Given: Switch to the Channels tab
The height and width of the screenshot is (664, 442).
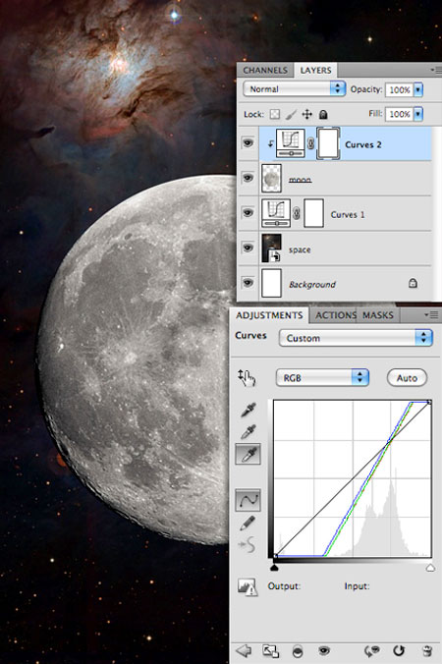Looking at the screenshot, I should (x=265, y=71).
